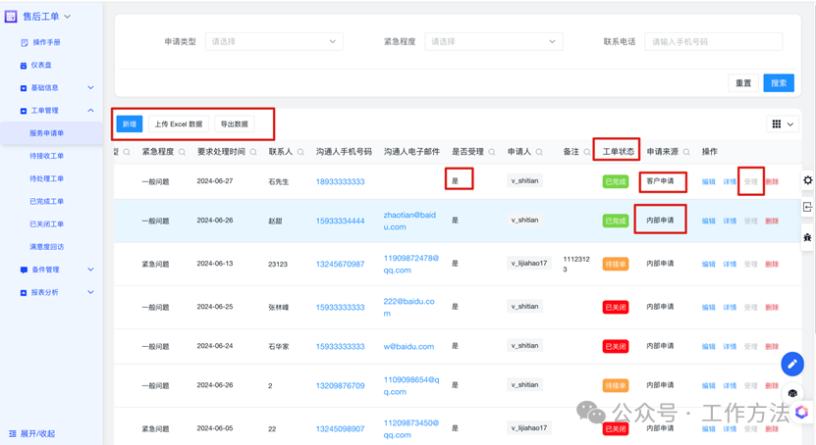
Task: Click the blue pencil floating button
Action: (x=791, y=364)
